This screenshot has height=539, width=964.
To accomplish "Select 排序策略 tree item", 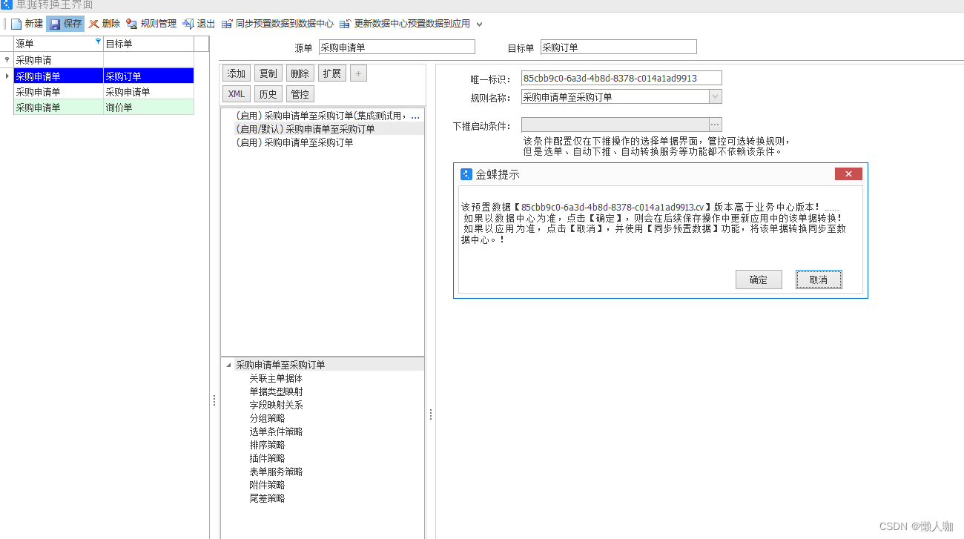I will 267,445.
